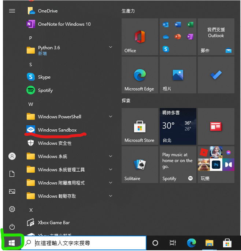Click the Windows Start button
Viewport: 241px width, 251px height.
pos(12,243)
